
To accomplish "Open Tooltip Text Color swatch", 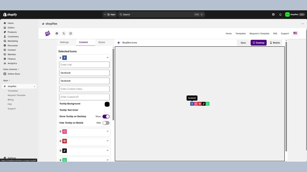I will (107, 111).
